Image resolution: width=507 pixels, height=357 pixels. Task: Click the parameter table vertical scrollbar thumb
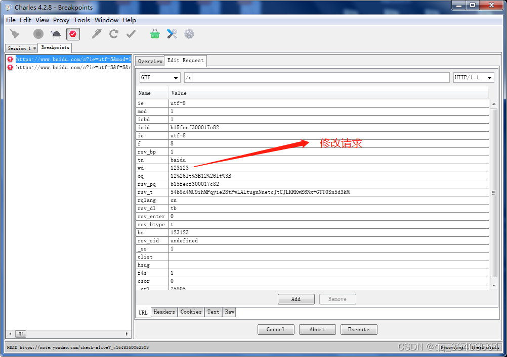(494, 193)
